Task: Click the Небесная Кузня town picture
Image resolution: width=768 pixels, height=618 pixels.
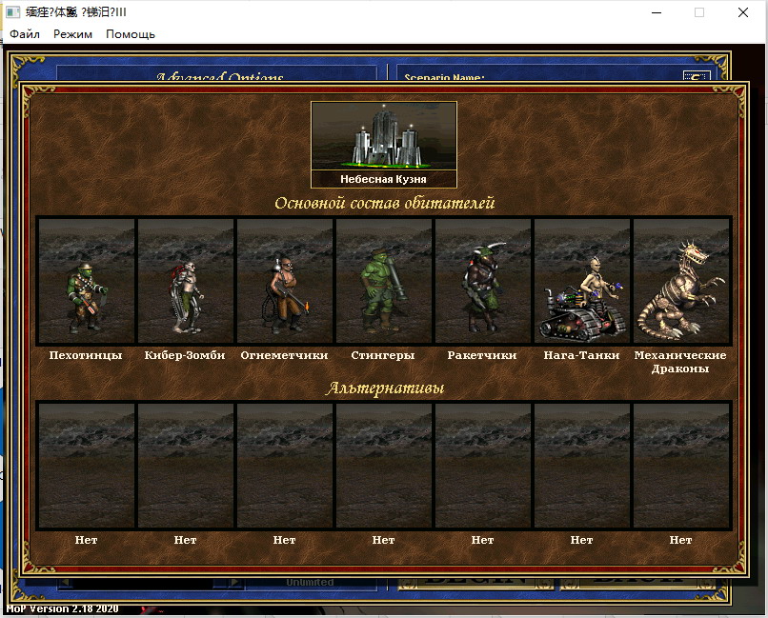Action: (x=383, y=135)
